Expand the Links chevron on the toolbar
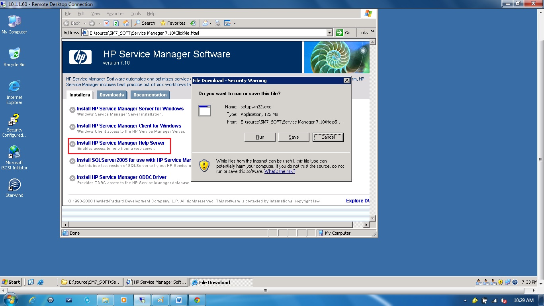544x306 pixels. pos(373,32)
